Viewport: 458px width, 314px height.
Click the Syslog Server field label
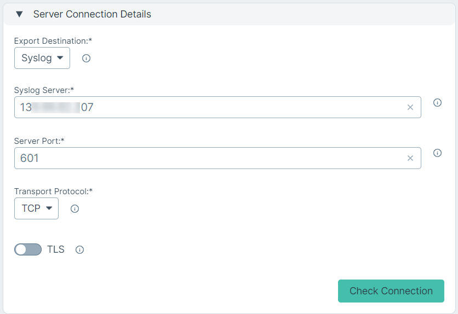(44, 90)
